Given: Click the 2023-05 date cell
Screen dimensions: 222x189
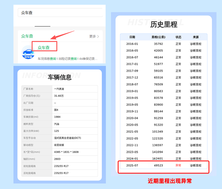Looking at the screenshot, I should click(132, 152).
